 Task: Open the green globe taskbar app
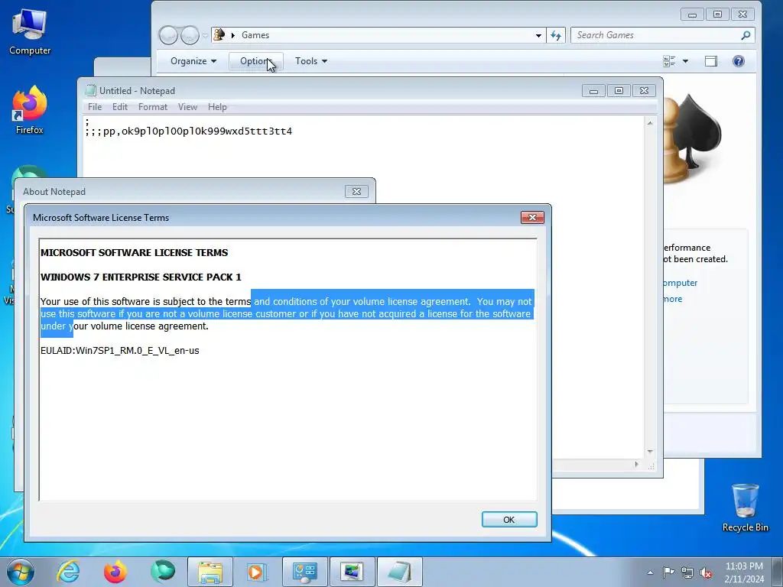click(163, 572)
